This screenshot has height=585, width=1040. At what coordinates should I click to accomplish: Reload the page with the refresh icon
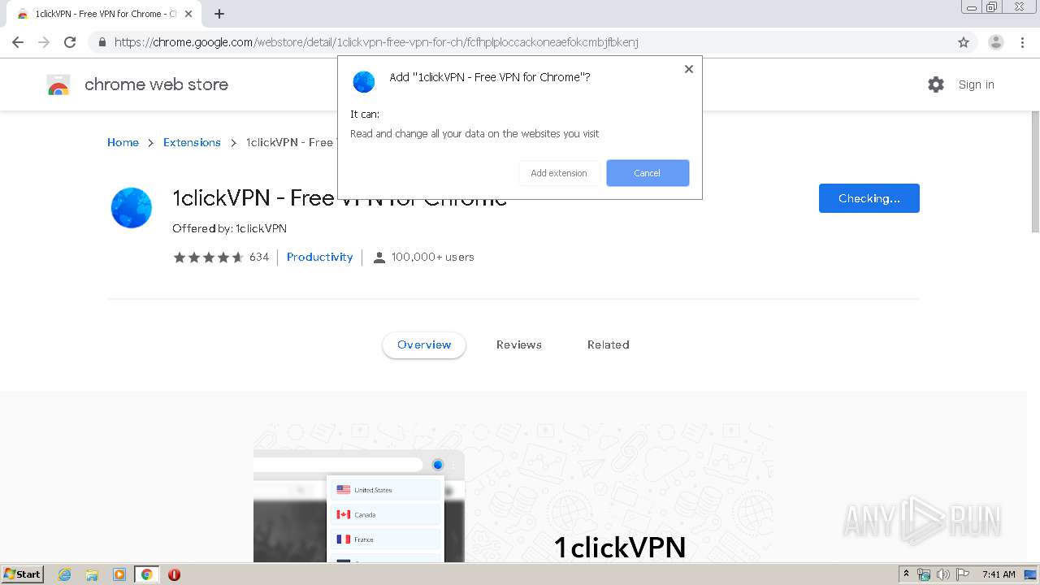[x=70, y=42]
